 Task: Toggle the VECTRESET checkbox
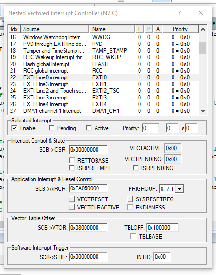72,199
